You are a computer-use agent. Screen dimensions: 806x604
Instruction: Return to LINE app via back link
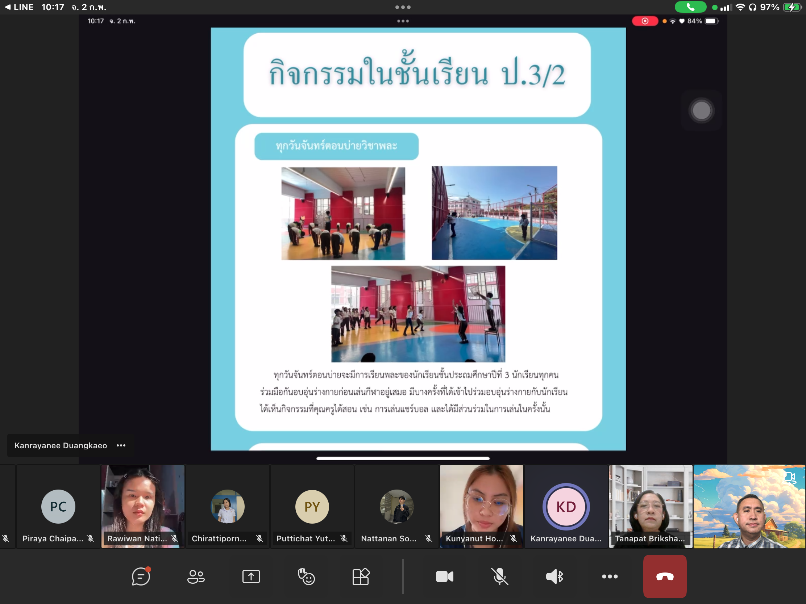click(19, 7)
